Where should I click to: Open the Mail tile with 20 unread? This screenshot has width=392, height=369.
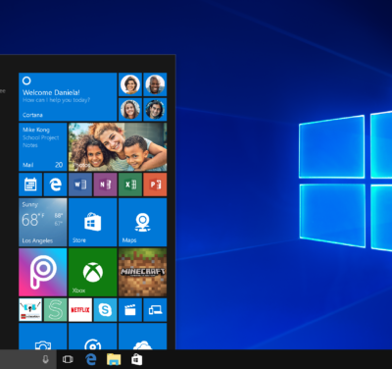click(x=43, y=147)
